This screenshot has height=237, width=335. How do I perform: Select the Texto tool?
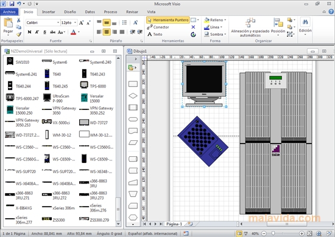click(155, 34)
